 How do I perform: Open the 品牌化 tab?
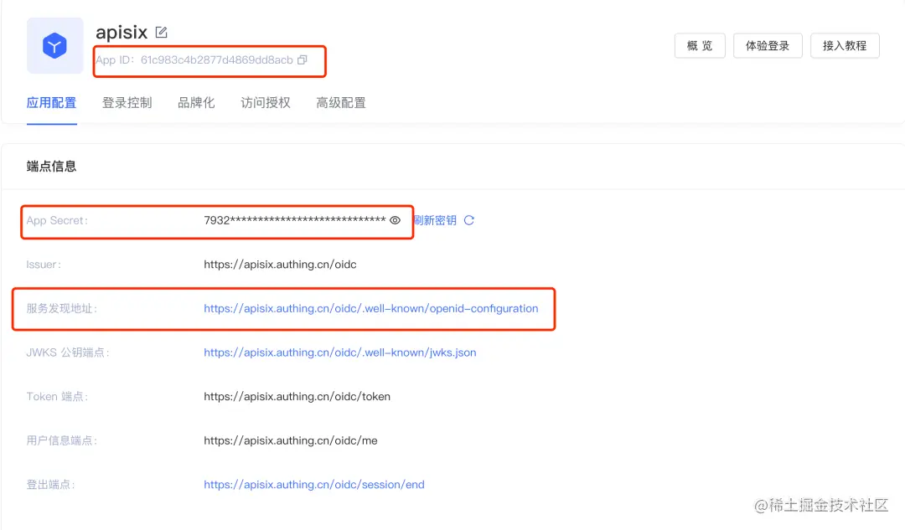tap(196, 103)
